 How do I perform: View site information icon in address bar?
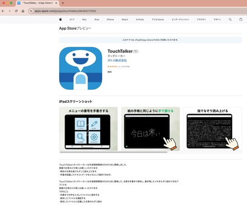click(x=31, y=11)
